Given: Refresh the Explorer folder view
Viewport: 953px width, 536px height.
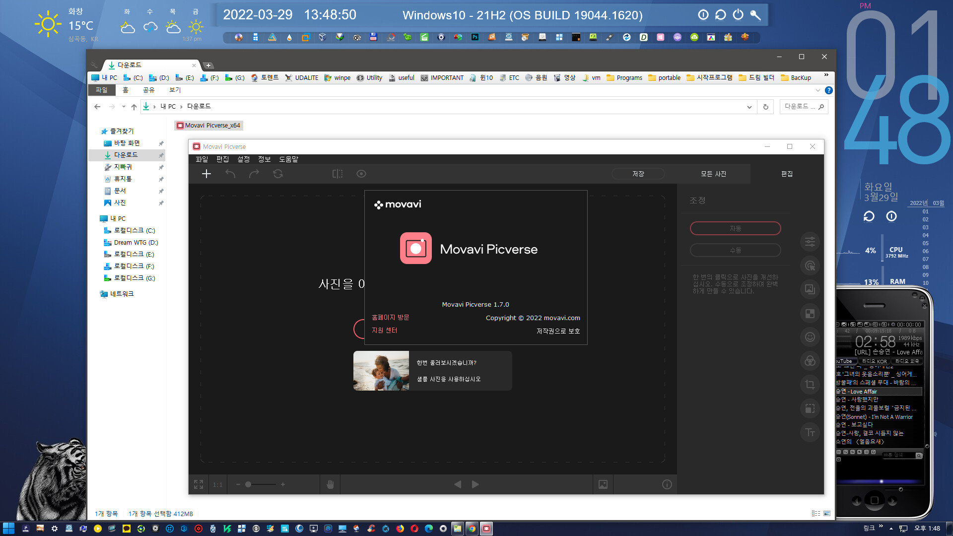Looking at the screenshot, I should pyautogui.click(x=766, y=107).
